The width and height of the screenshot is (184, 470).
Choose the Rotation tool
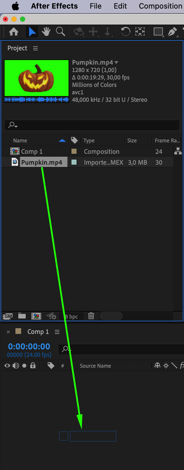[x=125, y=31]
